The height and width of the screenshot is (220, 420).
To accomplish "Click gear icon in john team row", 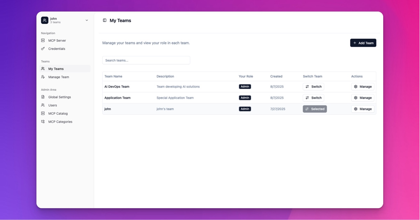I will 356,109.
